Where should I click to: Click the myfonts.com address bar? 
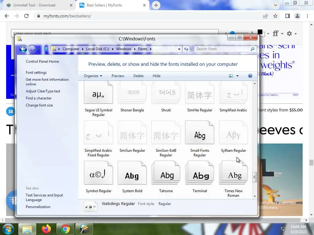point(148,16)
